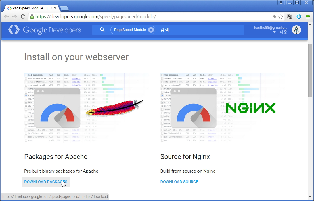The height and width of the screenshot is (201, 314).
Task: Click the reload page icon
Action: coord(23,17)
